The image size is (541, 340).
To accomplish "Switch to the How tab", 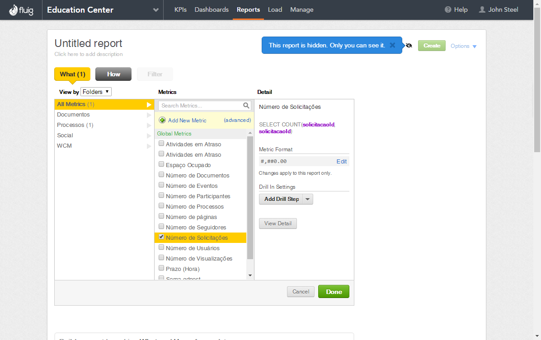I will tap(113, 74).
